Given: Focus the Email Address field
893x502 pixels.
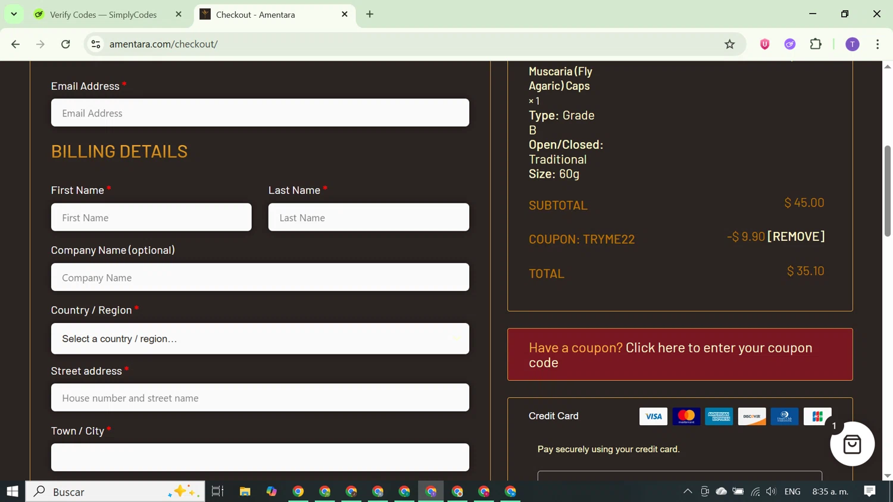Looking at the screenshot, I should [260, 113].
